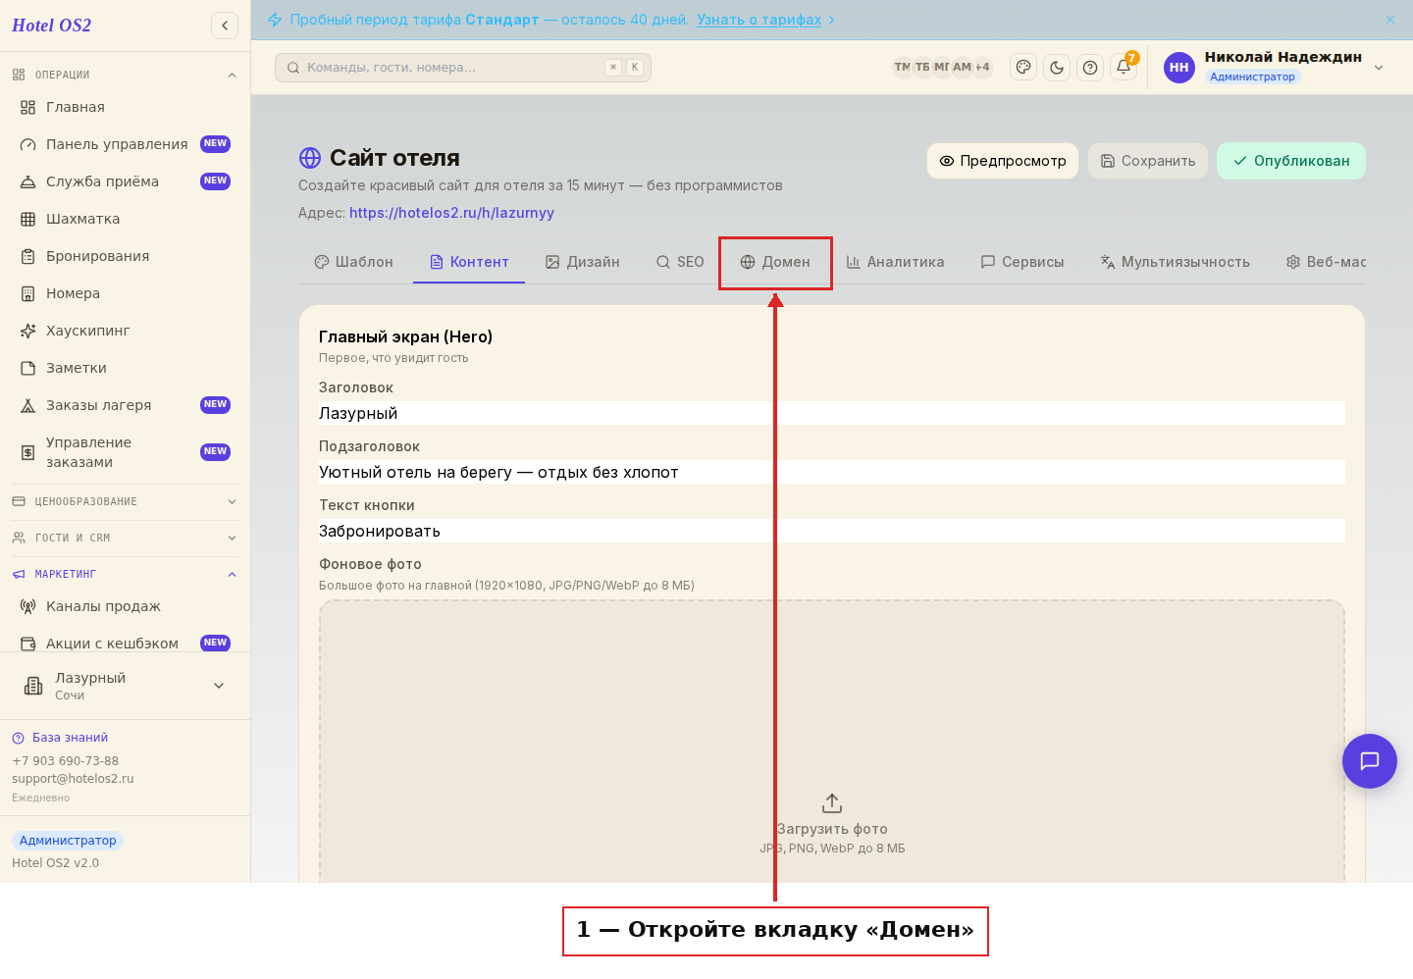Open the theme palette icon
This screenshot has height=979, width=1413.
[x=1023, y=68]
